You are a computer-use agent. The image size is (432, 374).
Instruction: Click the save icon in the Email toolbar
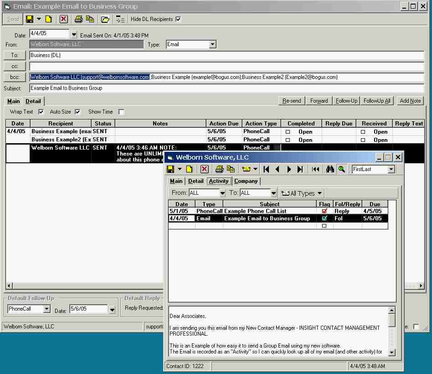(x=30, y=19)
